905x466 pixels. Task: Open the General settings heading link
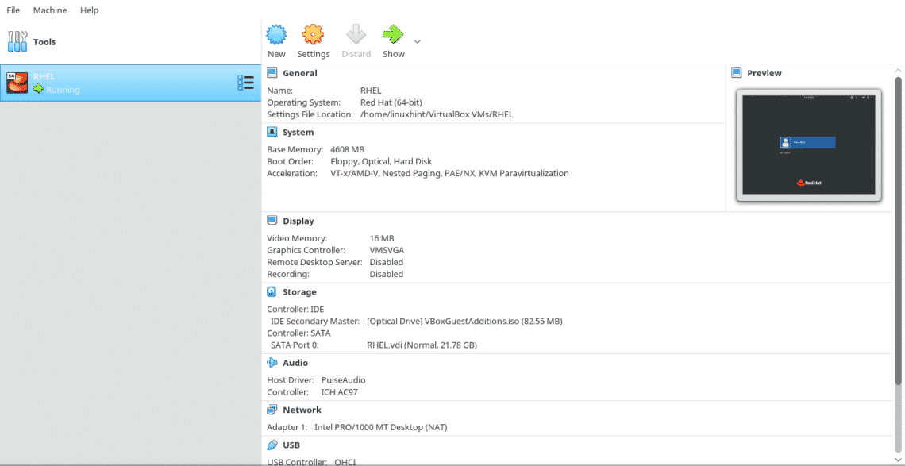[299, 73]
